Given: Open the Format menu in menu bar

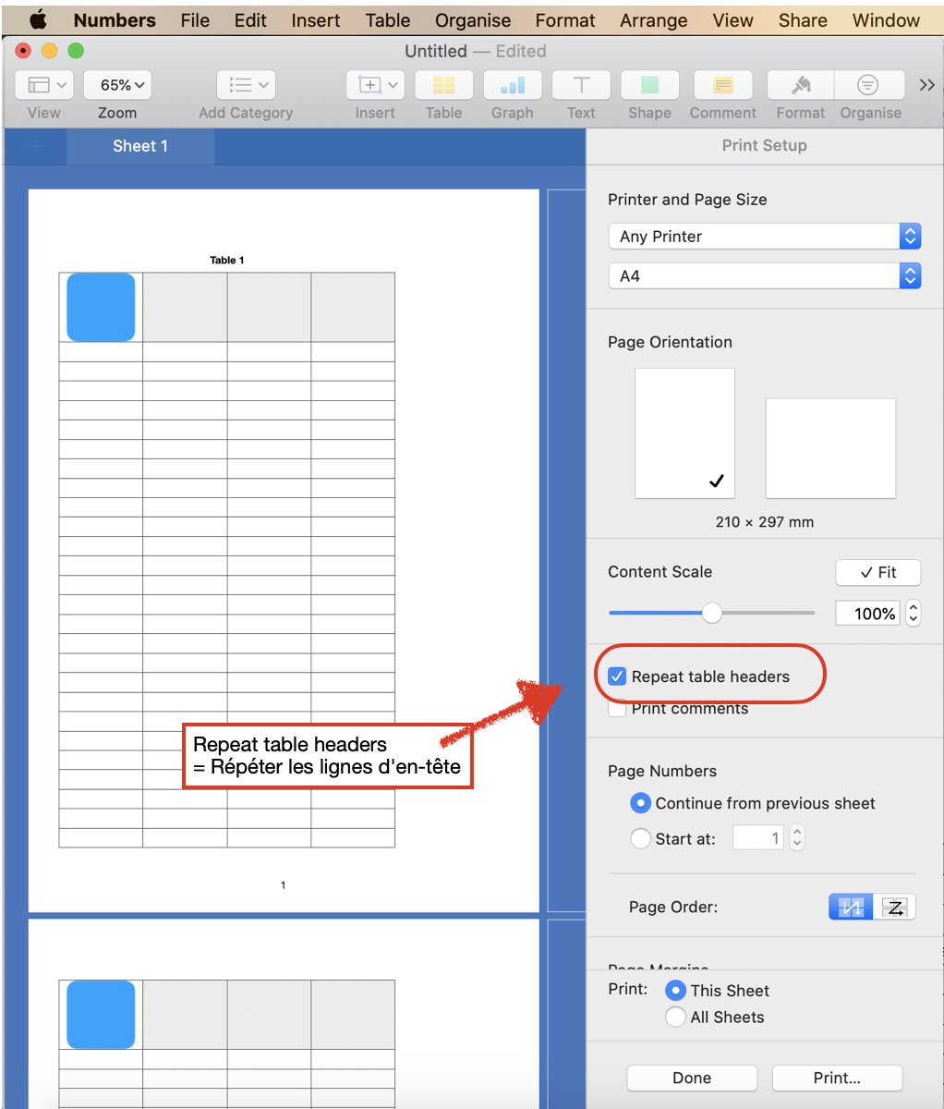Looking at the screenshot, I should 565,20.
